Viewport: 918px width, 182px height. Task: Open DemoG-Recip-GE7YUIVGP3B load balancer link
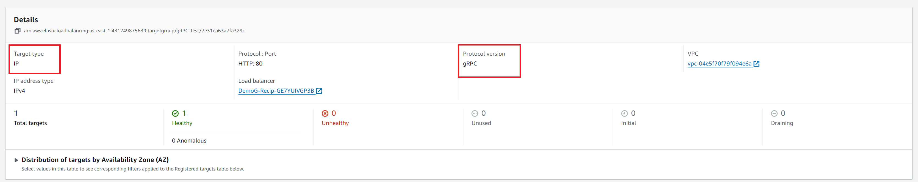click(x=276, y=91)
